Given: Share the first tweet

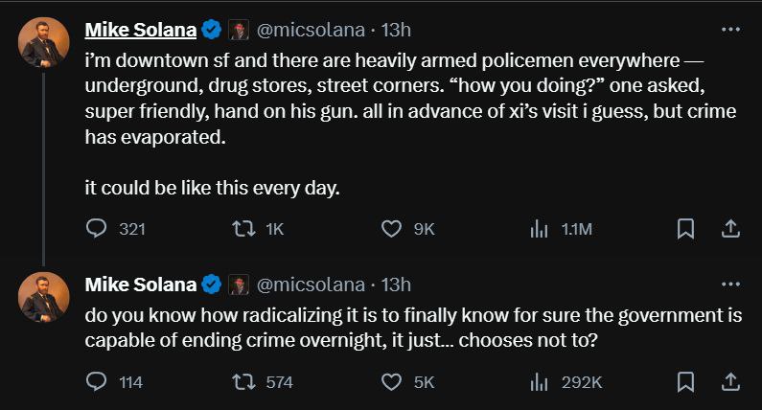Looking at the screenshot, I should tap(729, 229).
